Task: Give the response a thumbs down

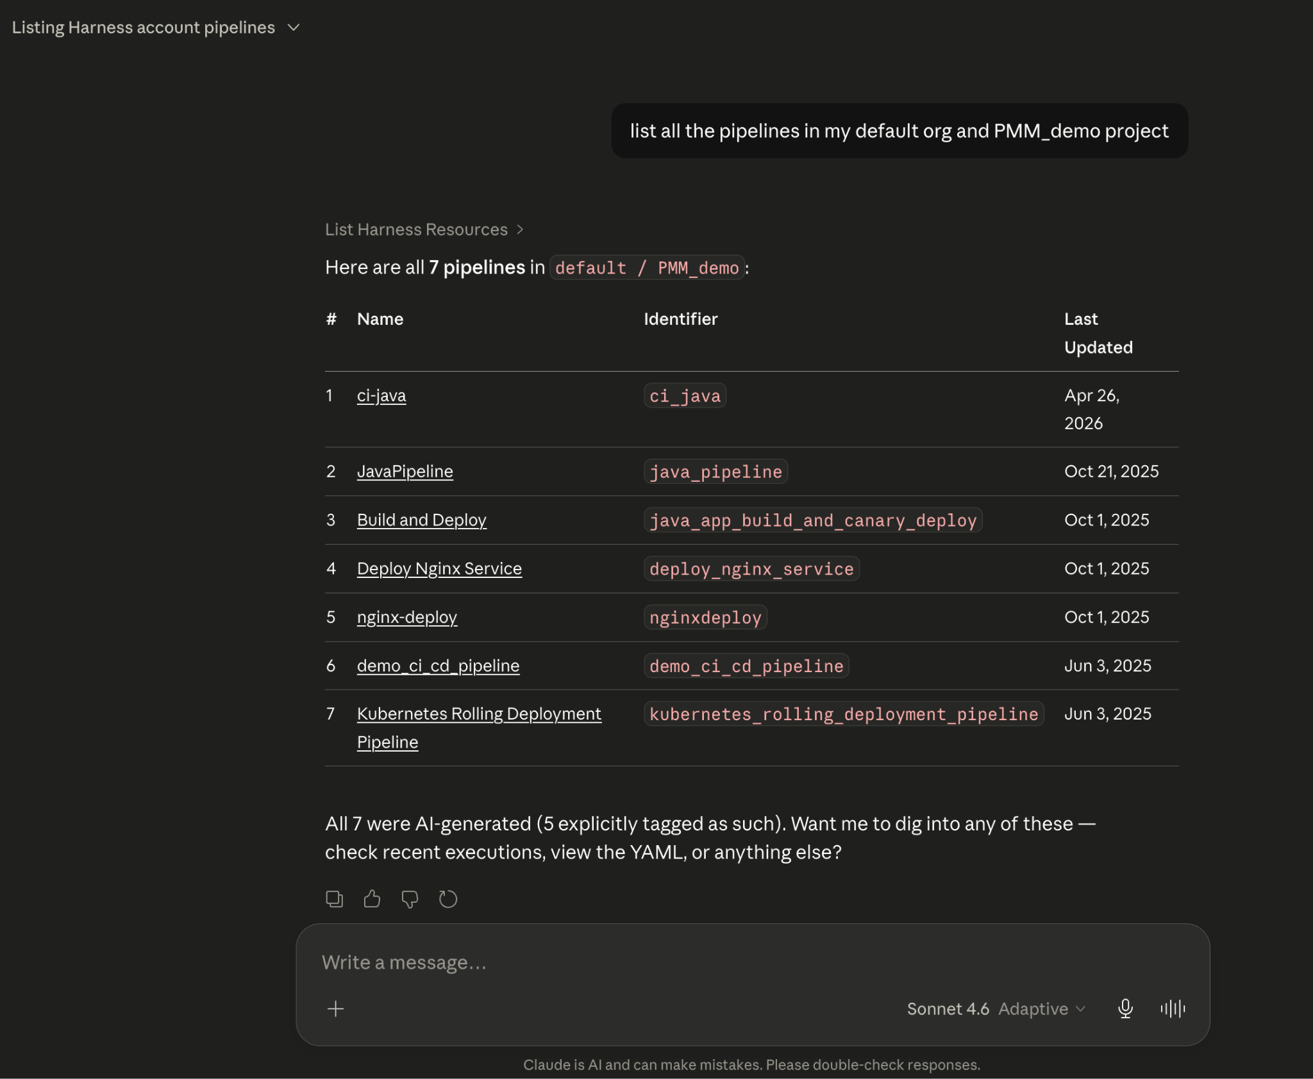Action: click(x=410, y=899)
